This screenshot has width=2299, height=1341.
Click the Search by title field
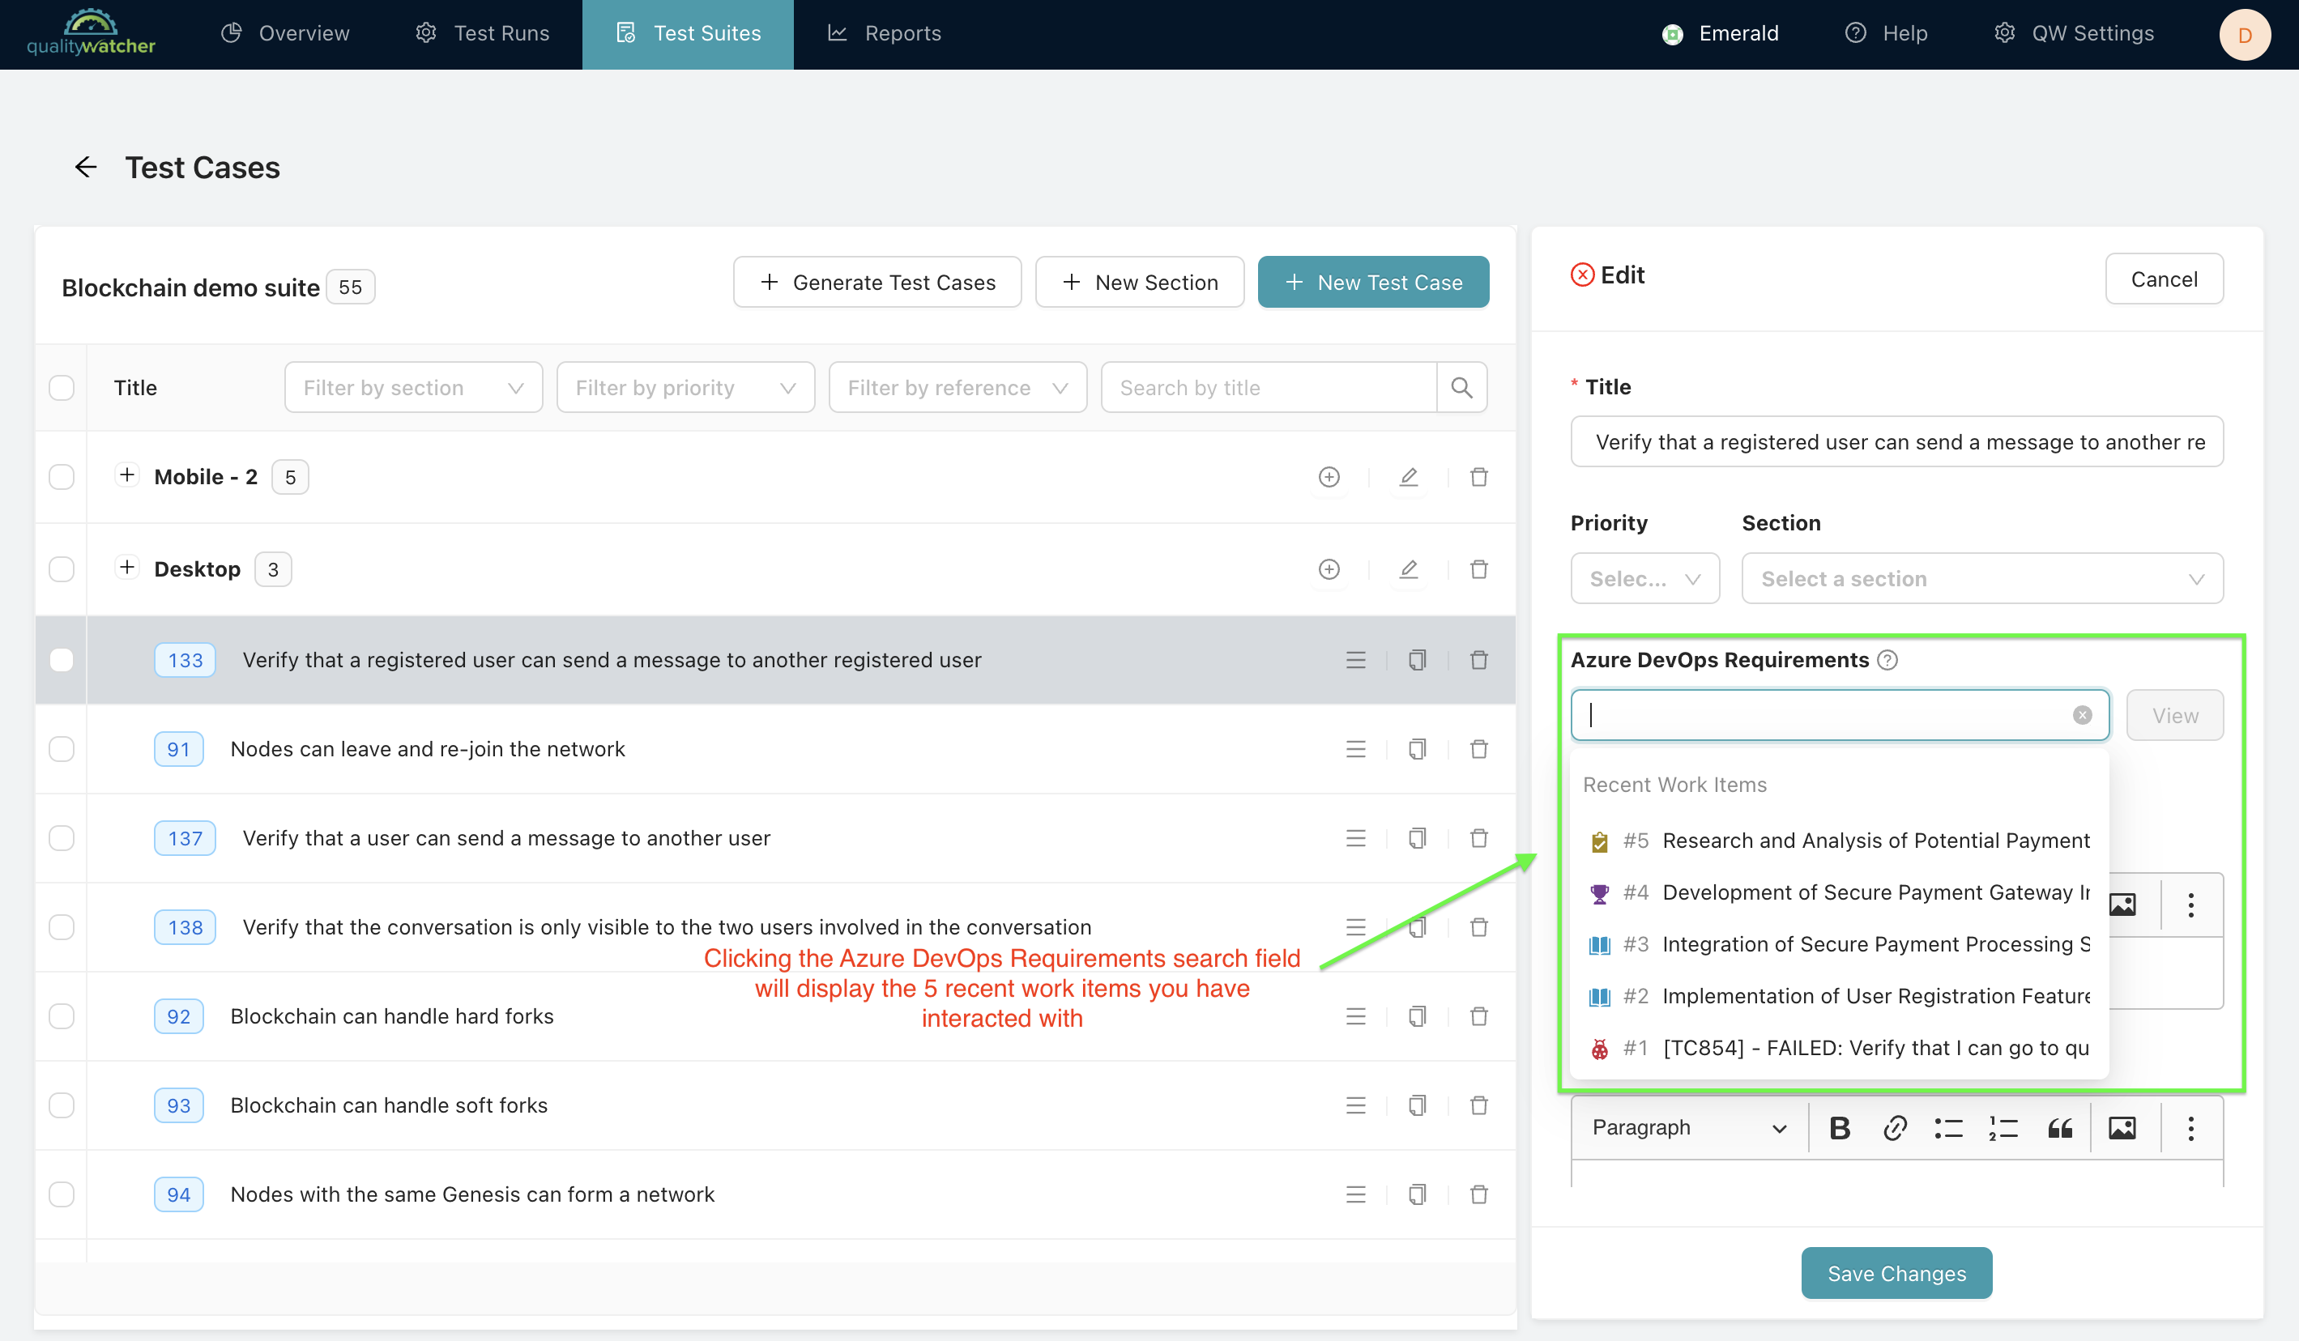[1268, 388]
